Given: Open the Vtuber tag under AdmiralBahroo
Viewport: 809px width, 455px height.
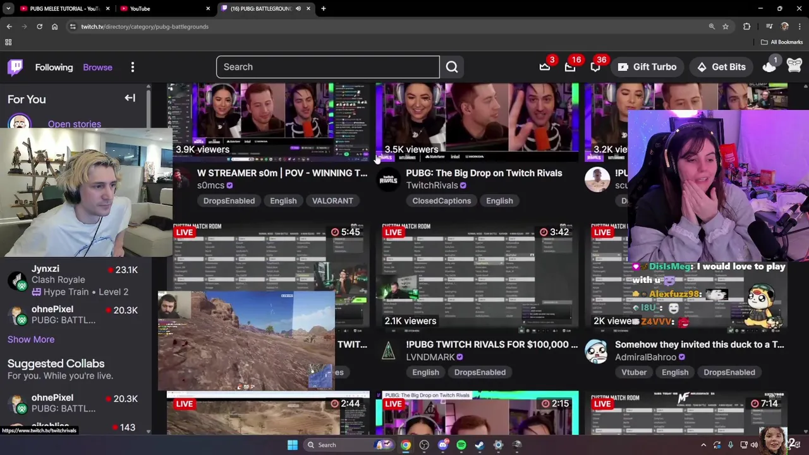Looking at the screenshot, I should tap(634, 372).
